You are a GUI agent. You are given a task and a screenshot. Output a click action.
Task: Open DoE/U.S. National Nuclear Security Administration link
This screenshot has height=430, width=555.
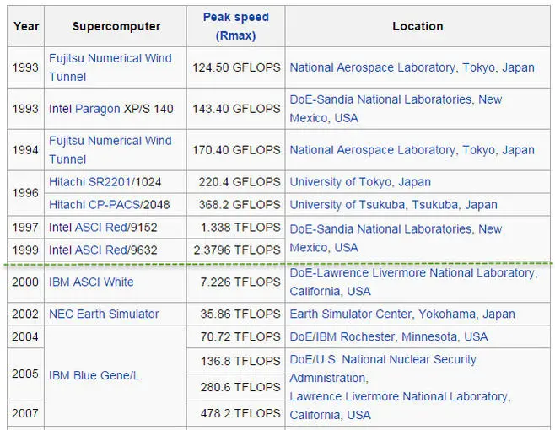[x=383, y=368]
